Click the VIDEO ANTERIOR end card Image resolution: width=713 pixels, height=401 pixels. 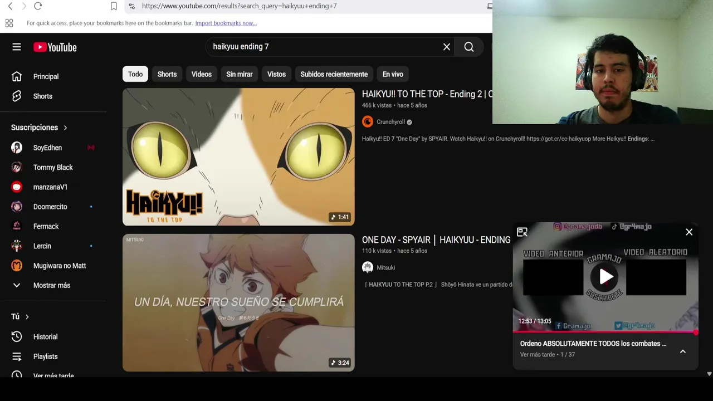553,277
